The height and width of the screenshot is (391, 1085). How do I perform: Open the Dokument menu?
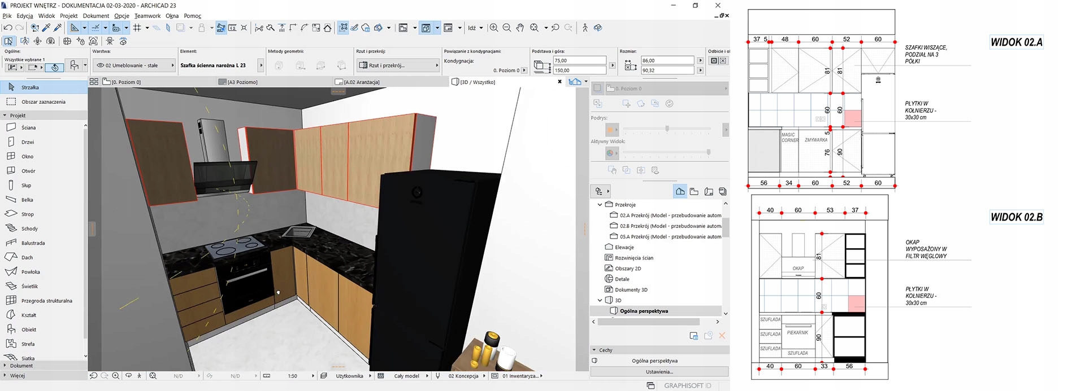(x=96, y=16)
